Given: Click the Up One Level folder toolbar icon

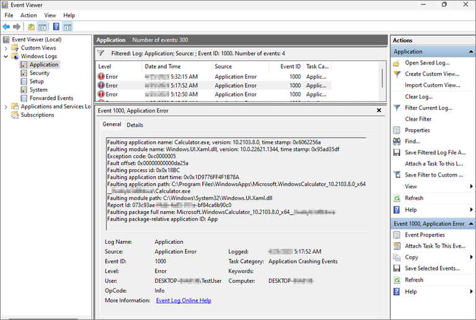Looking at the screenshot, I should pyautogui.click(x=31, y=27).
